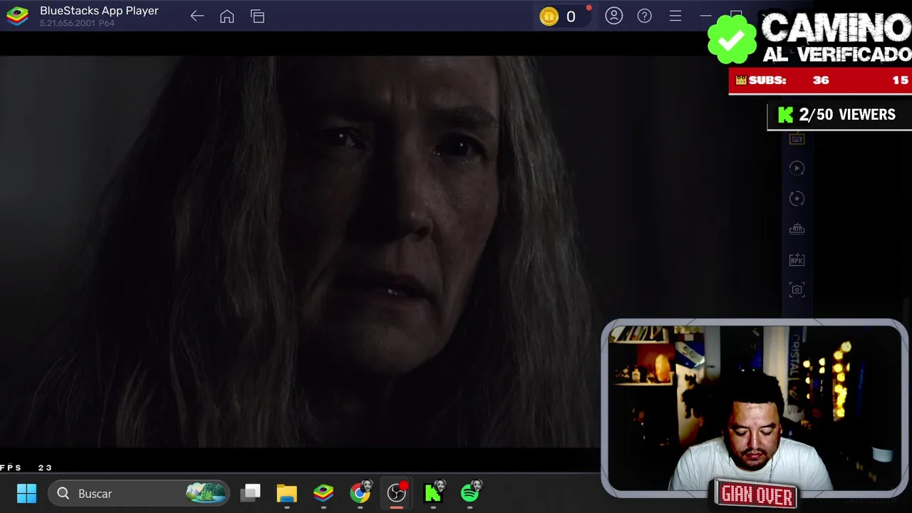This screenshot has width=912, height=513.
Task: Open BlueStacks help question mark icon
Action: coord(644,16)
